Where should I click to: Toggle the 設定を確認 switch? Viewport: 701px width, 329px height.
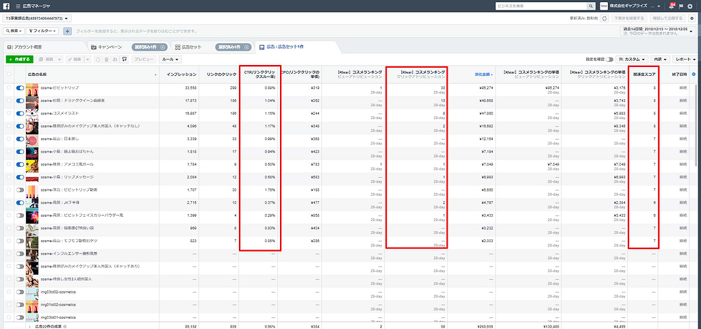(x=609, y=60)
